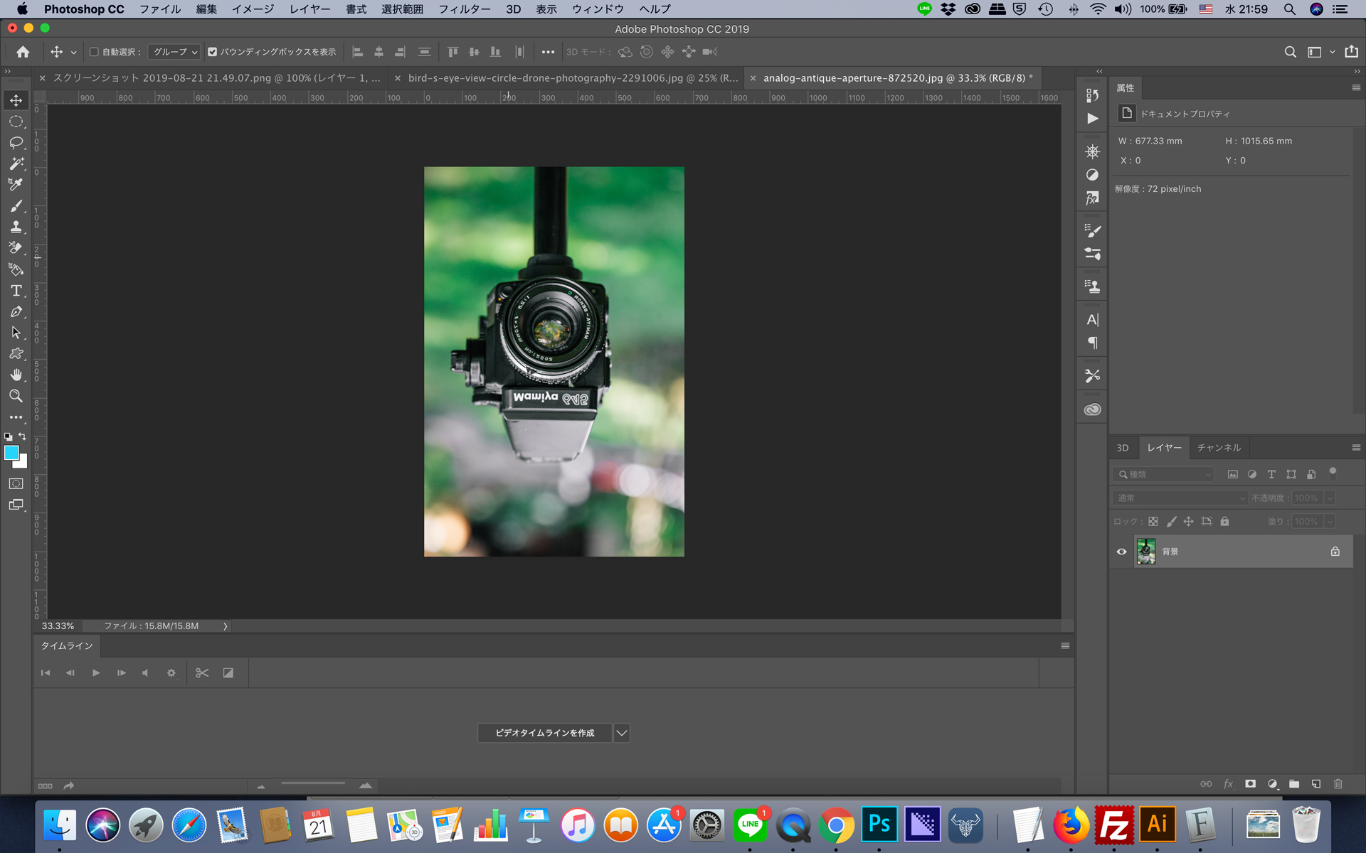Screen dimensions: 1366x853
Task: Expand the status bar info arrow
Action: [225, 626]
